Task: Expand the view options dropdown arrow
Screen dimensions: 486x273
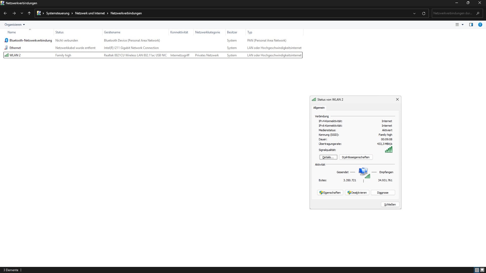Action: (462, 25)
